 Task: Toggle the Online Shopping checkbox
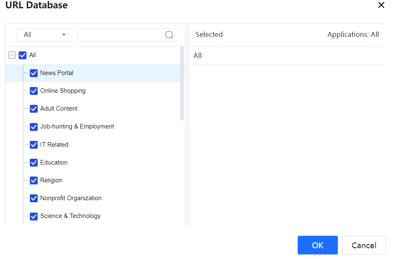(x=34, y=91)
